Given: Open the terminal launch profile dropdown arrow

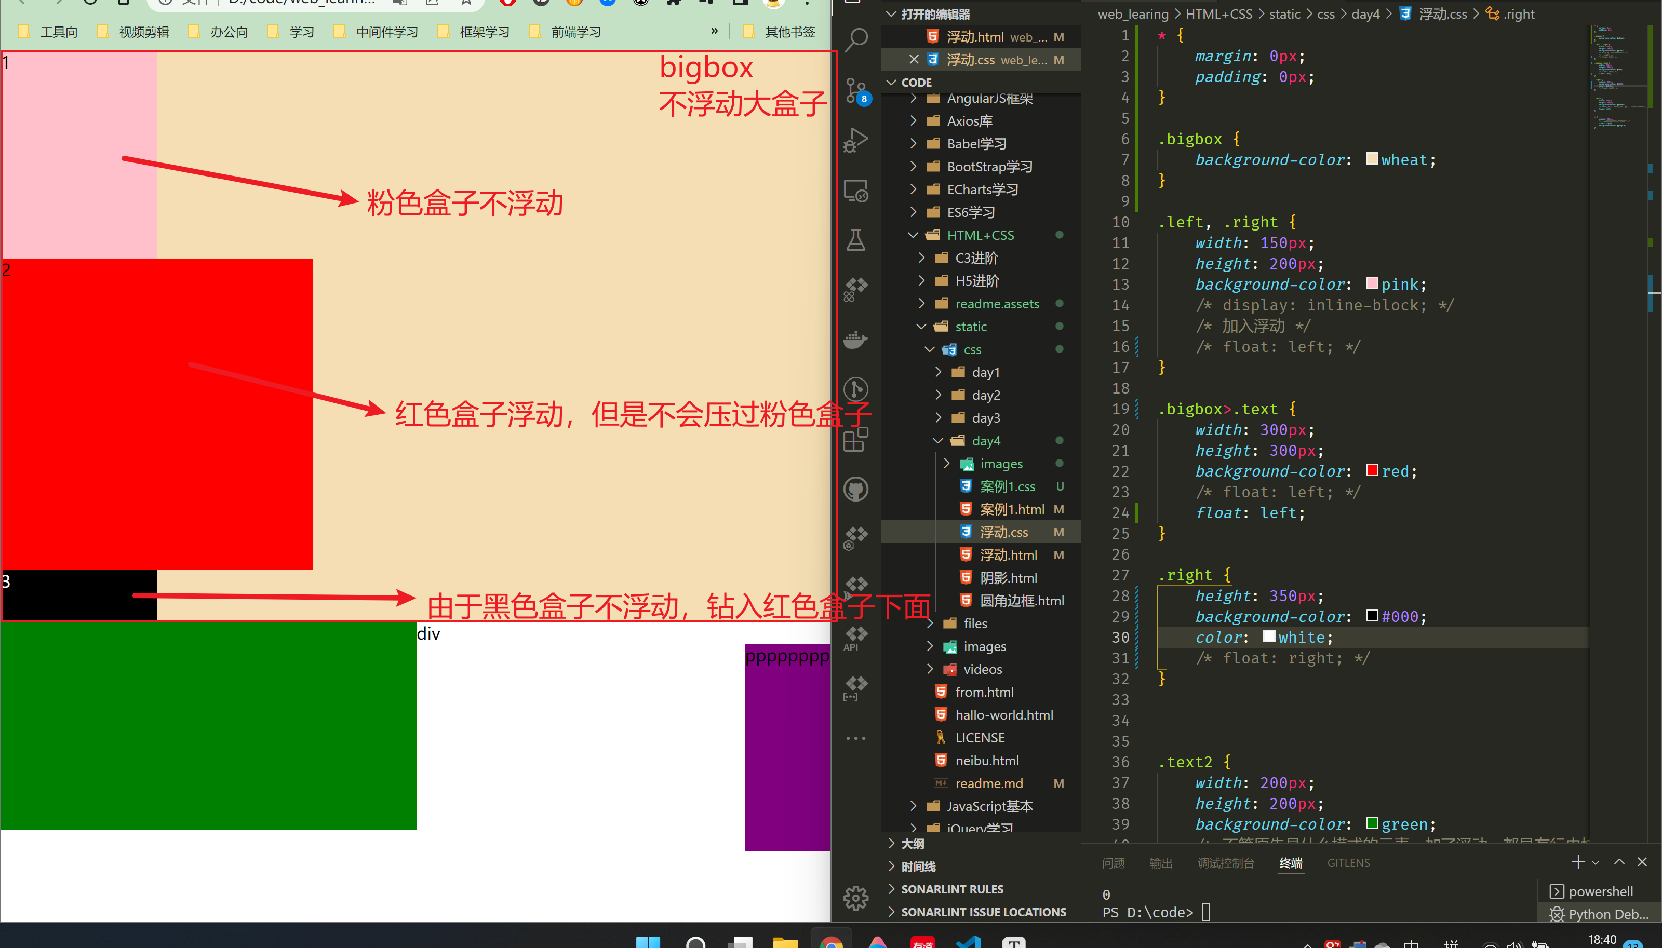Looking at the screenshot, I should 1596,863.
